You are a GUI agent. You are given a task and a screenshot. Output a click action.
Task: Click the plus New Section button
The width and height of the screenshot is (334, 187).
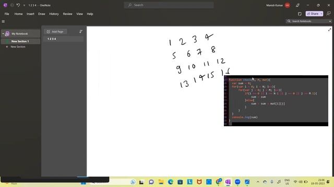[15, 47]
